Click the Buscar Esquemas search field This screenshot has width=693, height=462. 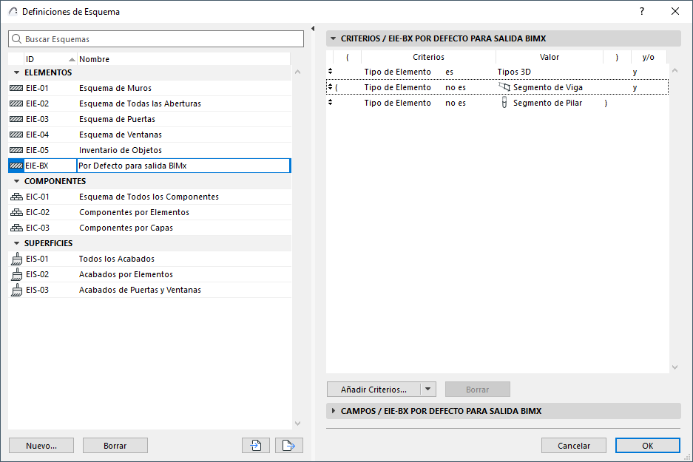coord(156,38)
